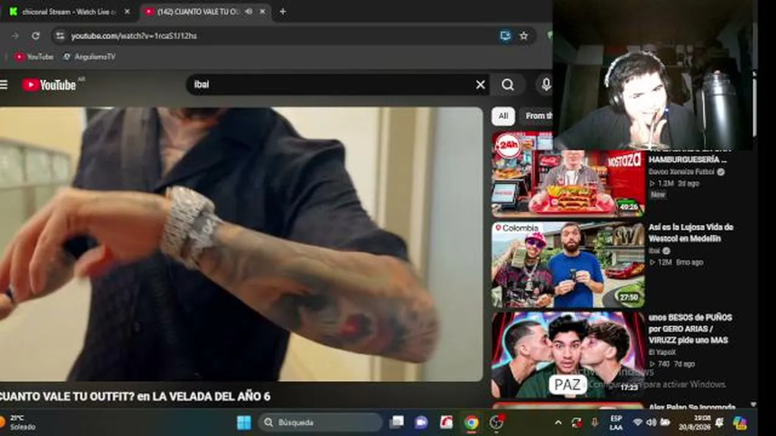Change the ESP LAA input language

pyautogui.click(x=616, y=423)
